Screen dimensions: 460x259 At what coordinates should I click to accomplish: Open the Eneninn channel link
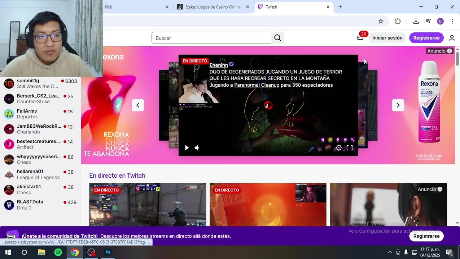click(x=219, y=65)
